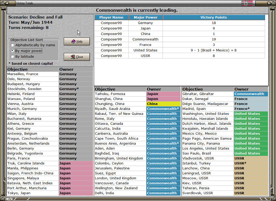Select objective 'Tokyo, Japan'
This screenshot has height=201, width=276.
click(x=33, y=193)
